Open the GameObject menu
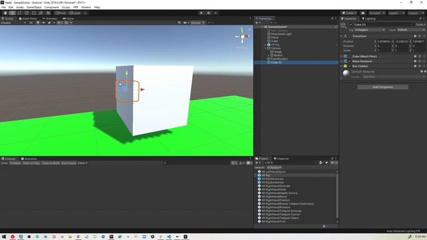Screen dimensions: 427x240 point(34,7)
